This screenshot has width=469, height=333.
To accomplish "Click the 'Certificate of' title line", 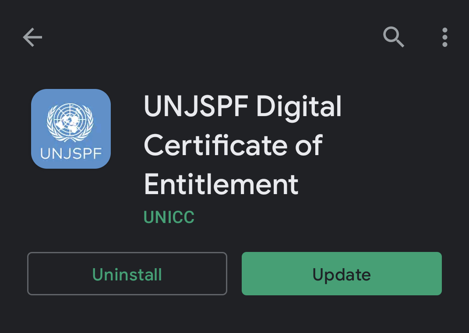I will click(233, 145).
